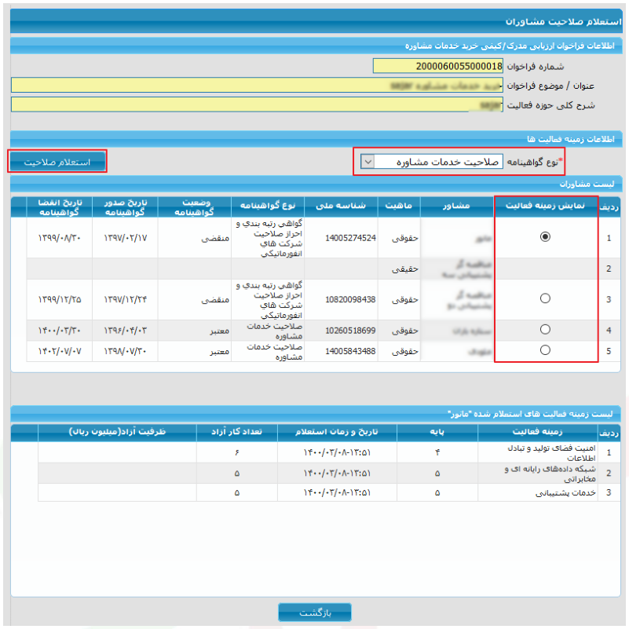Click the شرح کلی حوزه فعالیت field
629x629 pixels.
[257, 104]
